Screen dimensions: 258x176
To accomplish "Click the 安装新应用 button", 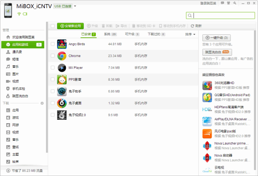I will point(71,26).
